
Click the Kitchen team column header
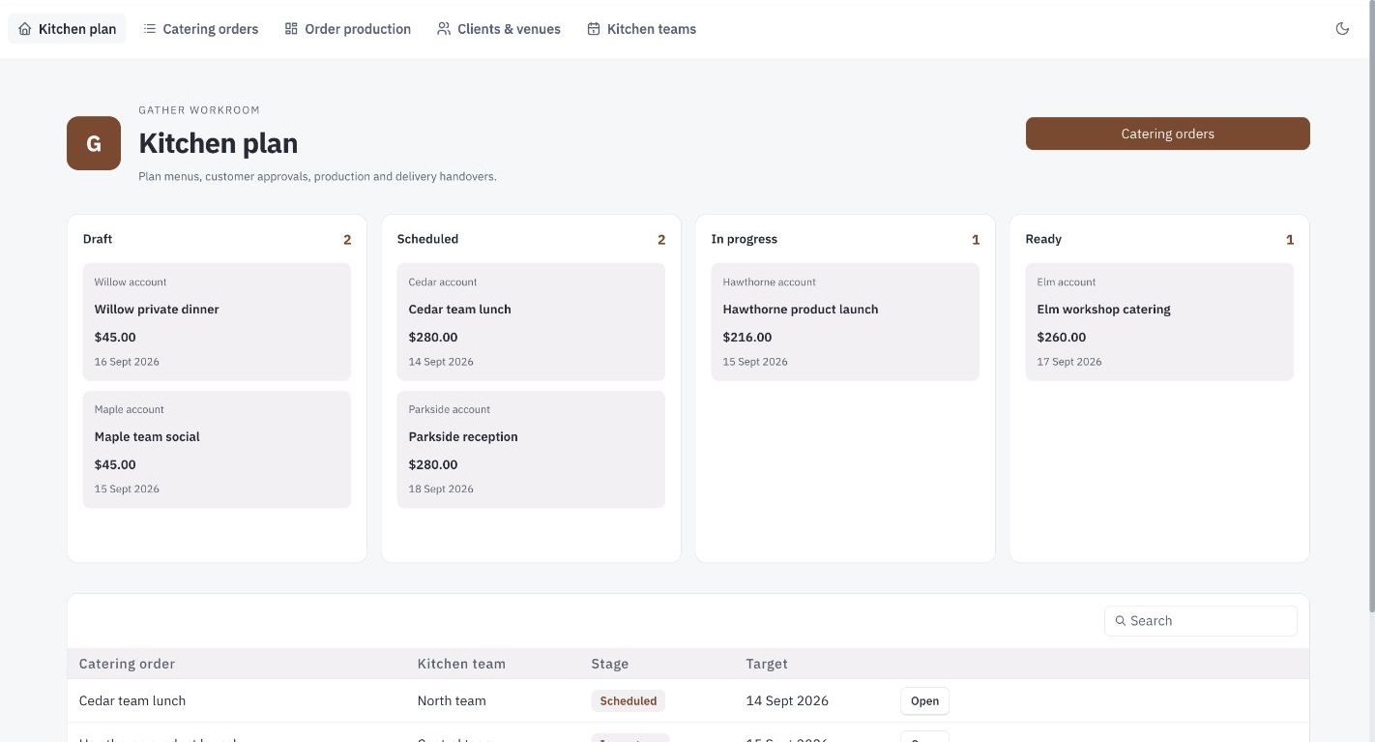461,664
